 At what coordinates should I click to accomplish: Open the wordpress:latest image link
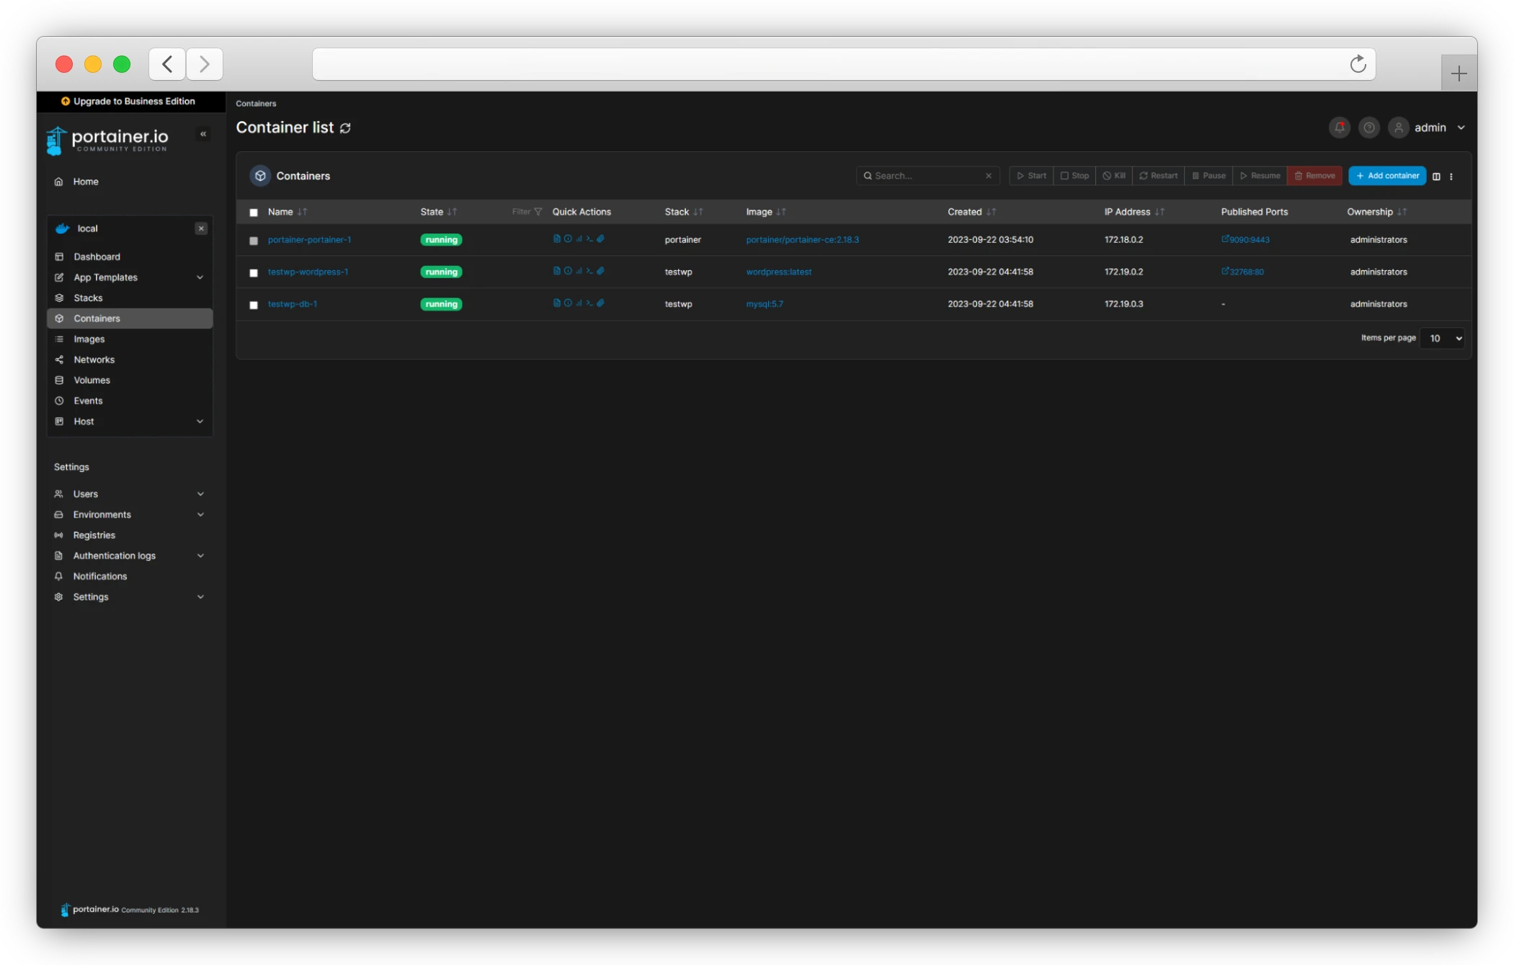(x=778, y=272)
